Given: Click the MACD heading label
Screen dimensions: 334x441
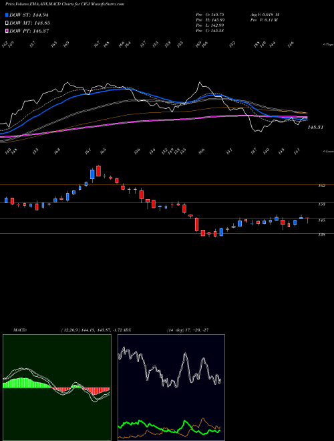Looking at the screenshot, I should 19,330.
